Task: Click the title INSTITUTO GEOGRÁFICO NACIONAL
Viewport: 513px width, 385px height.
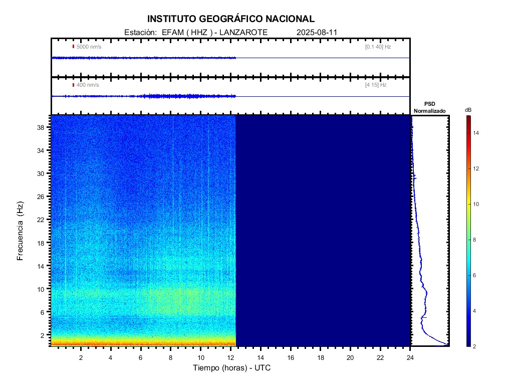Action: 231,19
